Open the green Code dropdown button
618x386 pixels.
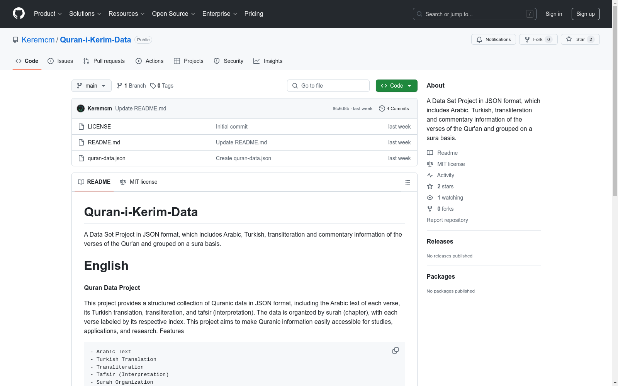coord(397,86)
